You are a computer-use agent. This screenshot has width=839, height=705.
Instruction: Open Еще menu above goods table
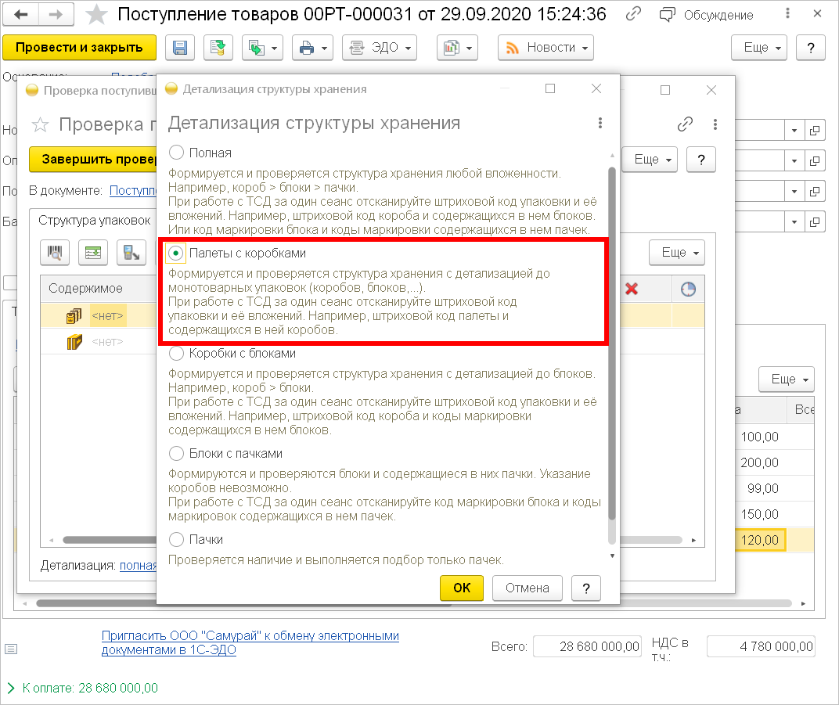coord(787,379)
